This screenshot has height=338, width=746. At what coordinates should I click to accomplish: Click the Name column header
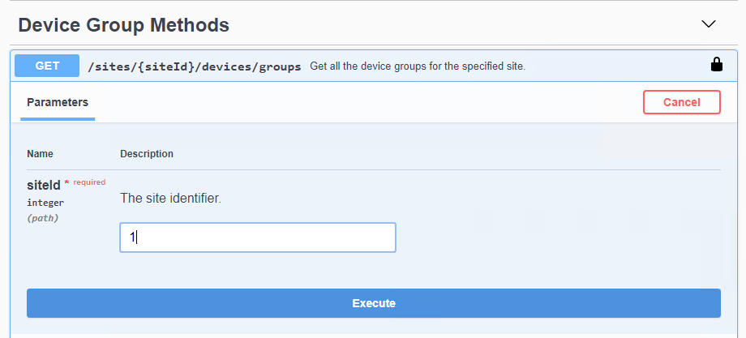(x=40, y=154)
